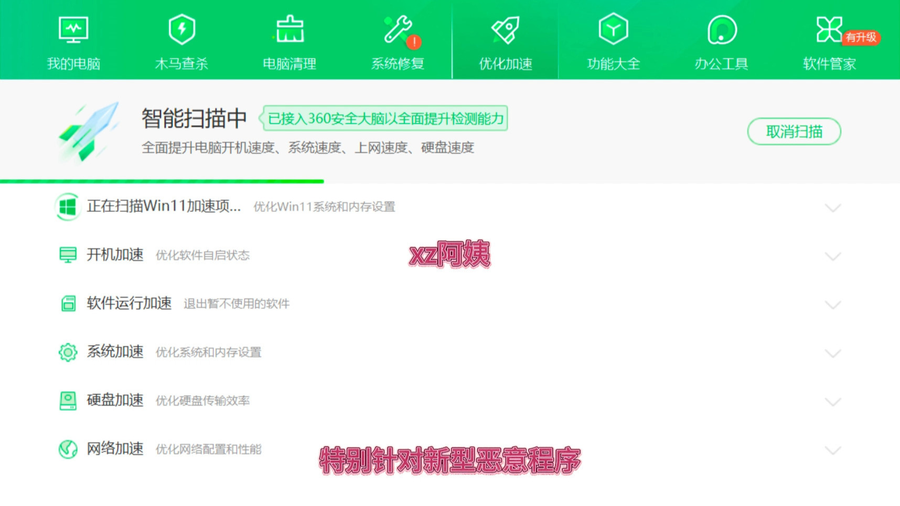This screenshot has height=506, width=900.
Task: Click the 硬盘加速 disk icon
Action: click(x=68, y=401)
